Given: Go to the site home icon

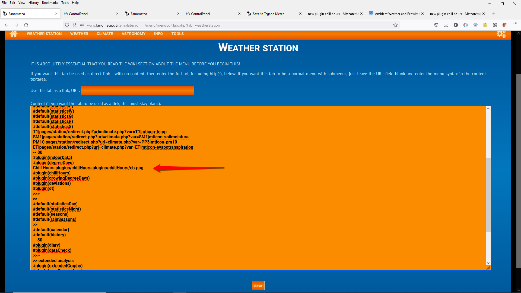Looking at the screenshot, I should pos(13,34).
